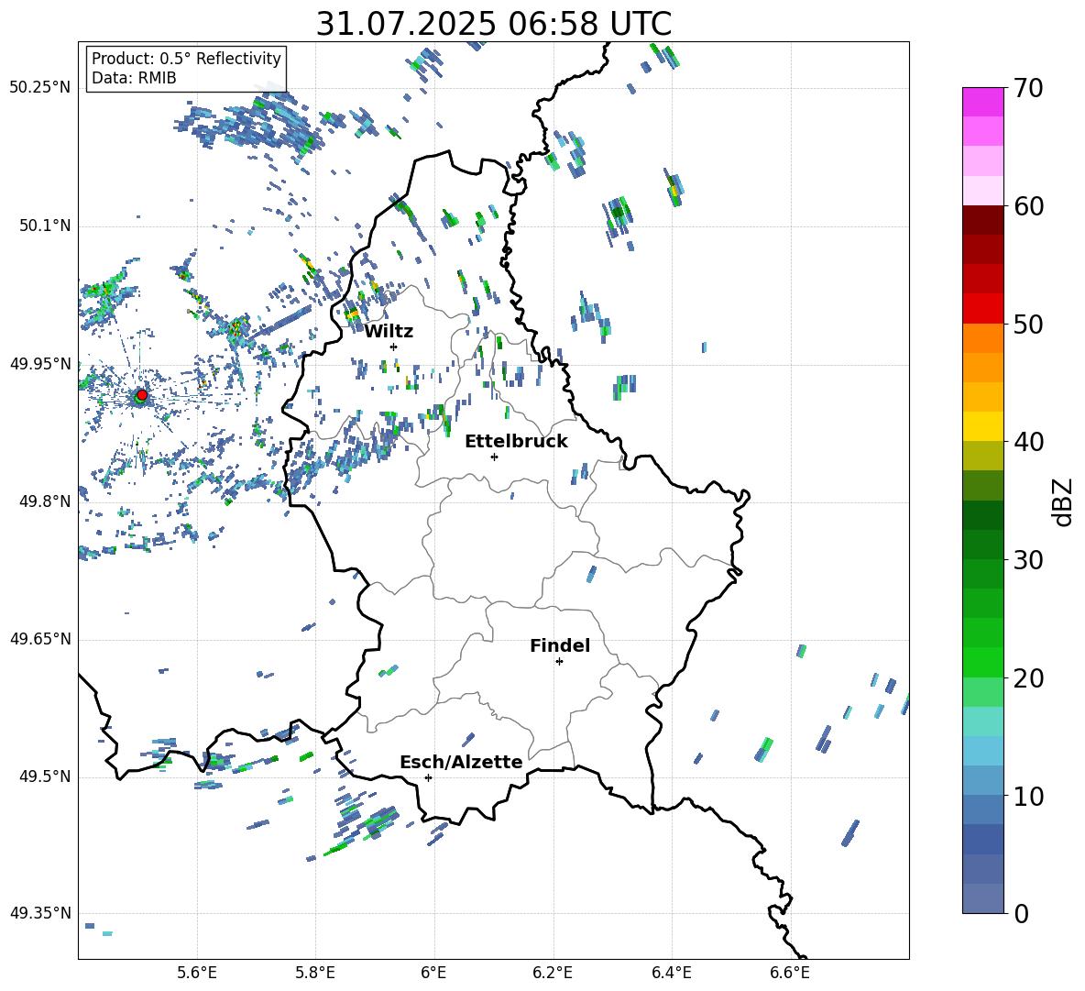Click the 30 tick on colorbar
Image resolution: width=1085 pixels, height=991 pixels.
[x=1028, y=560]
